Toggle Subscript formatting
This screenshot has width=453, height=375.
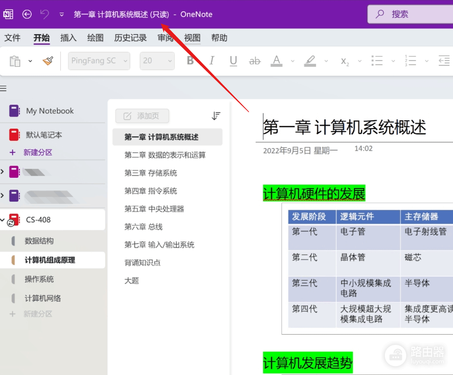point(345,61)
